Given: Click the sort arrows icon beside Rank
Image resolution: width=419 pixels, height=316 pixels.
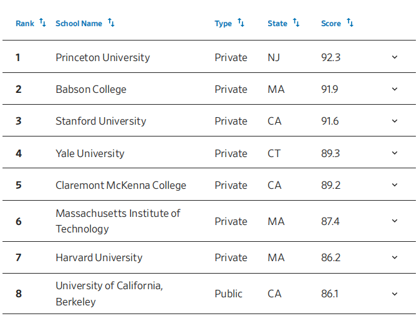Looking at the screenshot, I should click(42, 23).
